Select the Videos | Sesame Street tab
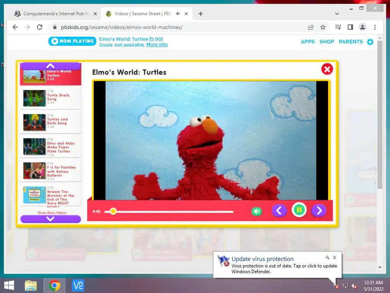 coord(142,14)
